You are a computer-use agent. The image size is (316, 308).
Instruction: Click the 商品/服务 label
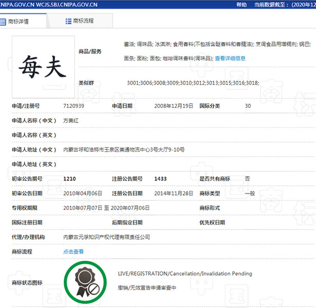point(90,51)
